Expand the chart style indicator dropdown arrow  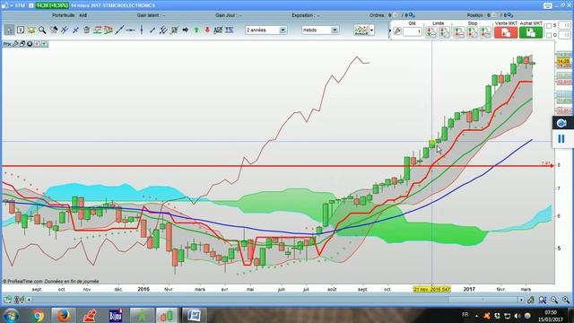pyautogui.click(x=372, y=30)
